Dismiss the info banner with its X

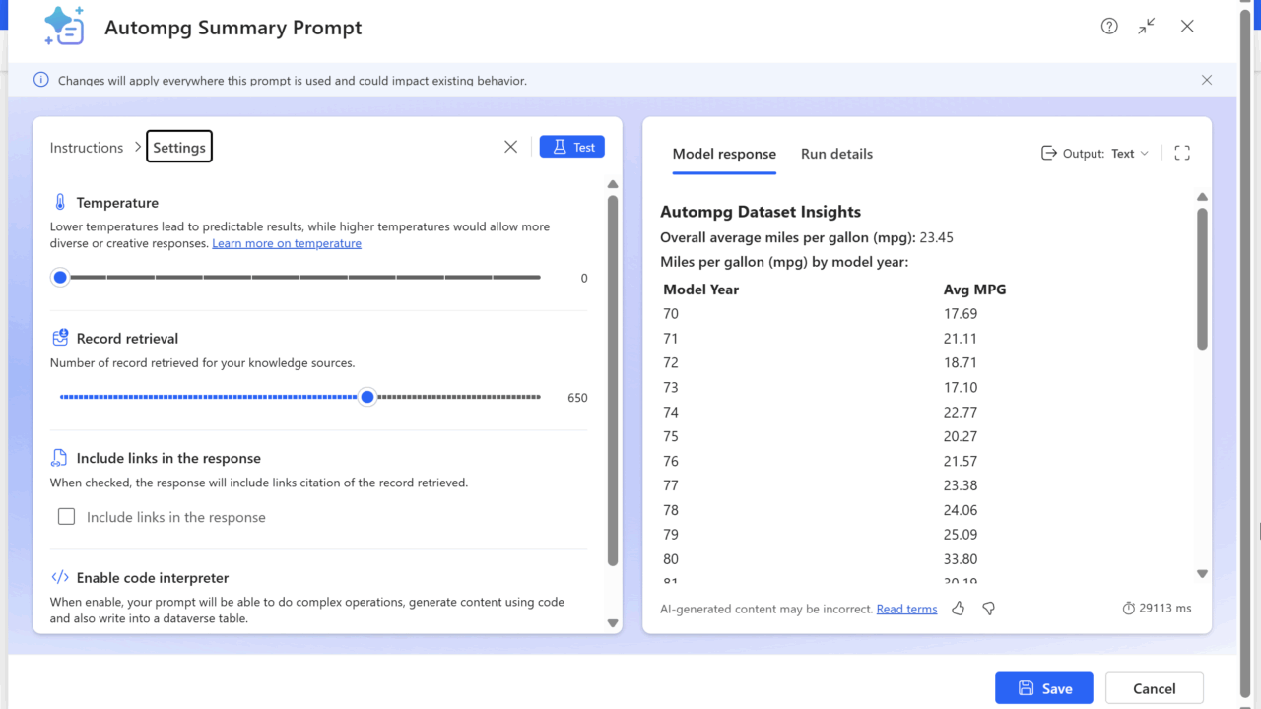pos(1207,80)
